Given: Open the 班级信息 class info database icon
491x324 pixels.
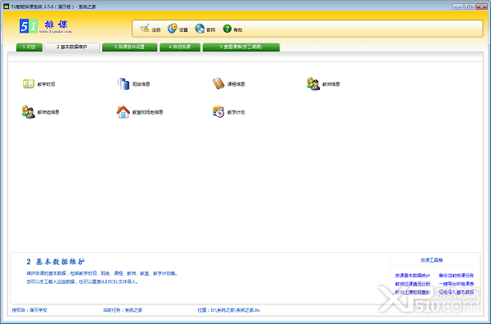Looking at the screenshot, I should coord(124,84).
